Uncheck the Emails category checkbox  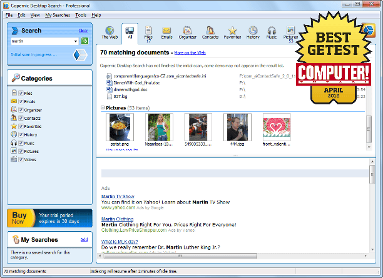21,101
